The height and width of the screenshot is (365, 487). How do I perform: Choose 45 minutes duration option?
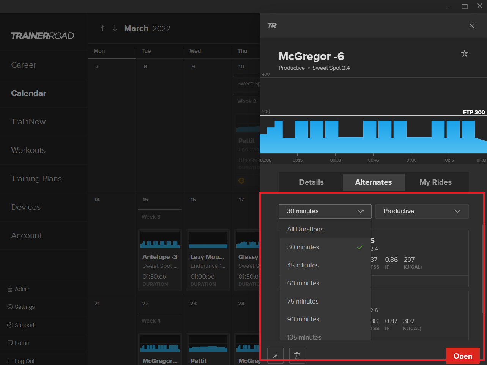click(303, 265)
